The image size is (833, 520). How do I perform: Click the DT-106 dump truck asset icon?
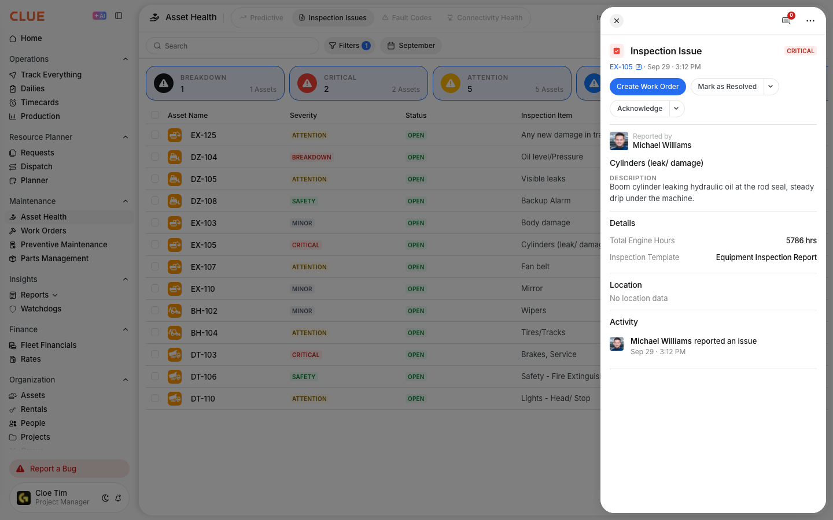175,377
